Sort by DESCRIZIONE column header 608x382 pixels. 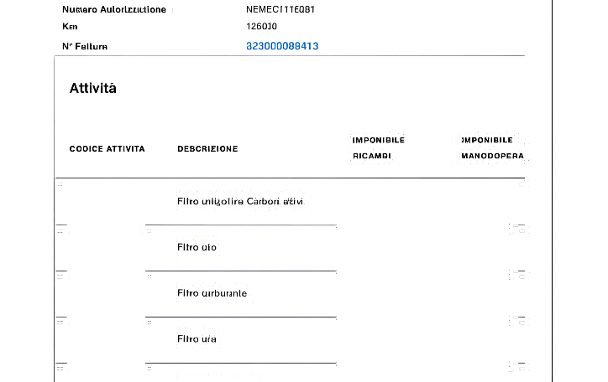(x=207, y=148)
